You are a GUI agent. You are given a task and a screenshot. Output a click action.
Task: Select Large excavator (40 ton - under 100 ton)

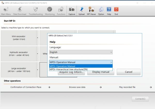[19, 70]
